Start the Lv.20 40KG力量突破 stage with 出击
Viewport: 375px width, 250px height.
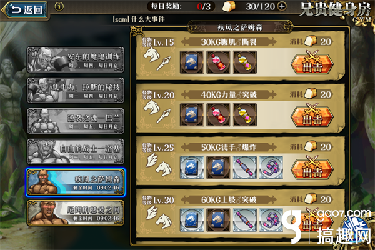point(312,115)
